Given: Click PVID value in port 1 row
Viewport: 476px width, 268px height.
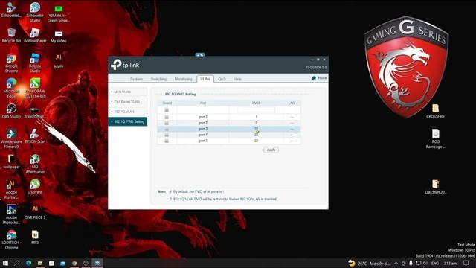Looking at the screenshot, I should (256, 117).
